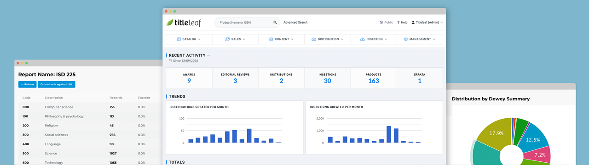Expand the Management chevron arrow
Image resolution: width=589 pixels, height=165 pixels.
pyautogui.click(x=434, y=39)
